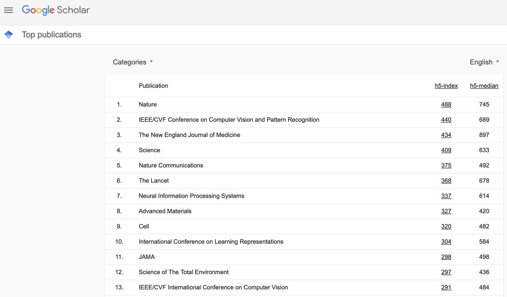507x297 pixels.
Task: Open JAMA's h5-index 298 link
Action: coord(446,257)
